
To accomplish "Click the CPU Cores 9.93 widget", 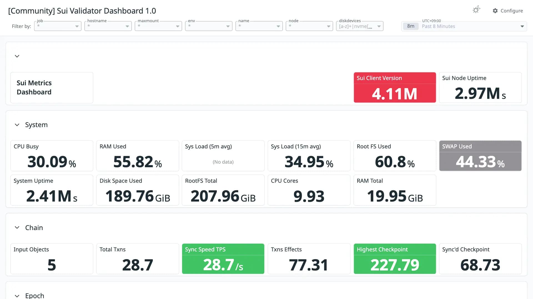I will tap(309, 190).
